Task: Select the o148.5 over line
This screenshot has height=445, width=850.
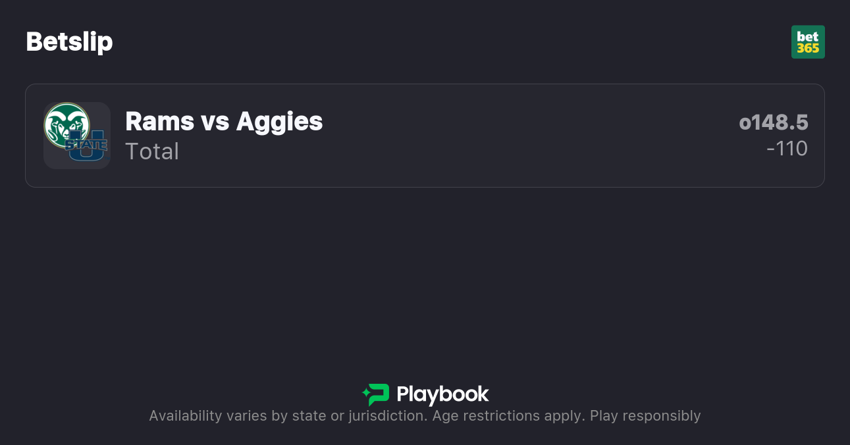Action: click(774, 122)
